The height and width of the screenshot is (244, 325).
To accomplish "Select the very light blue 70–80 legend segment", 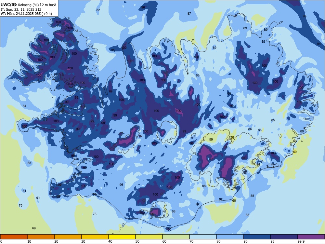I will click(203, 237).
